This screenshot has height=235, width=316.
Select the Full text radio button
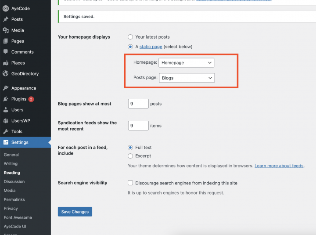(130, 148)
